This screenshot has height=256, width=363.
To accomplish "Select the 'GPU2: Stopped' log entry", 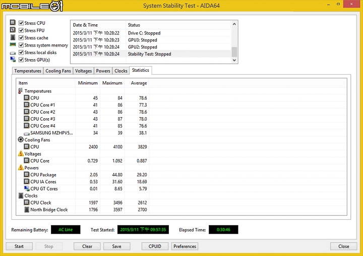I will coord(151,47).
